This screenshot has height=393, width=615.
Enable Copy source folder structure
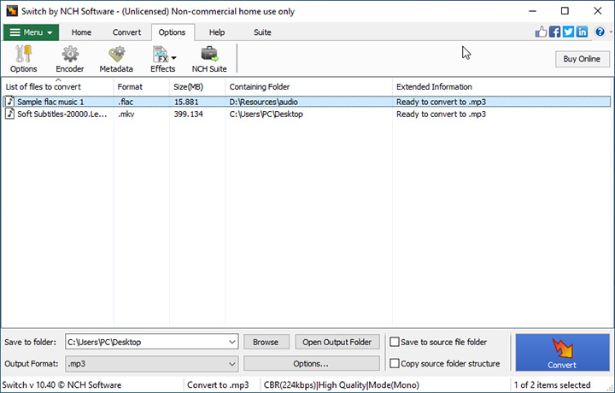coord(394,364)
